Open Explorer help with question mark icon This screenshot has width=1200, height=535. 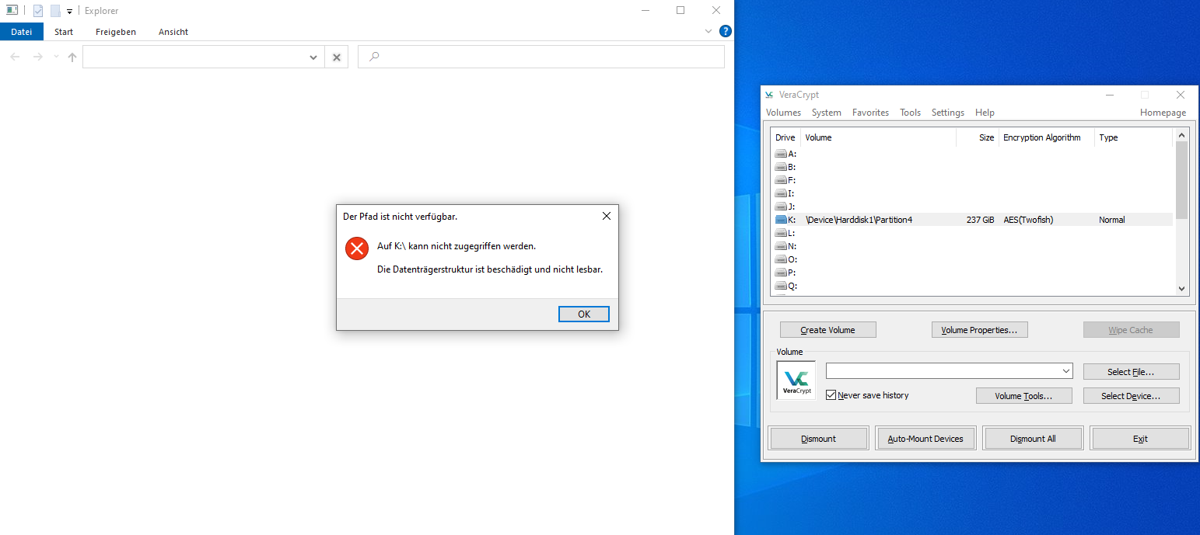click(726, 32)
